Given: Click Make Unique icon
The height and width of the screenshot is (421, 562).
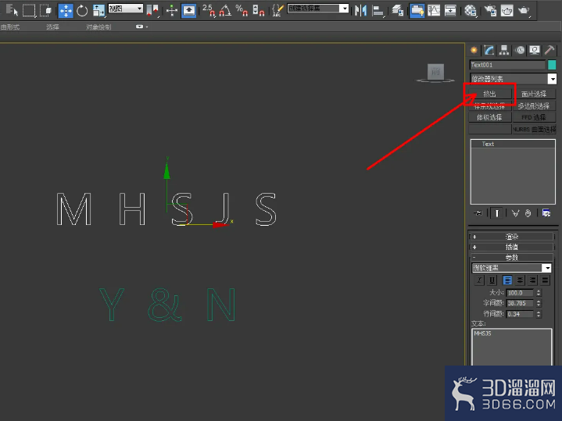Looking at the screenshot, I should (x=515, y=213).
